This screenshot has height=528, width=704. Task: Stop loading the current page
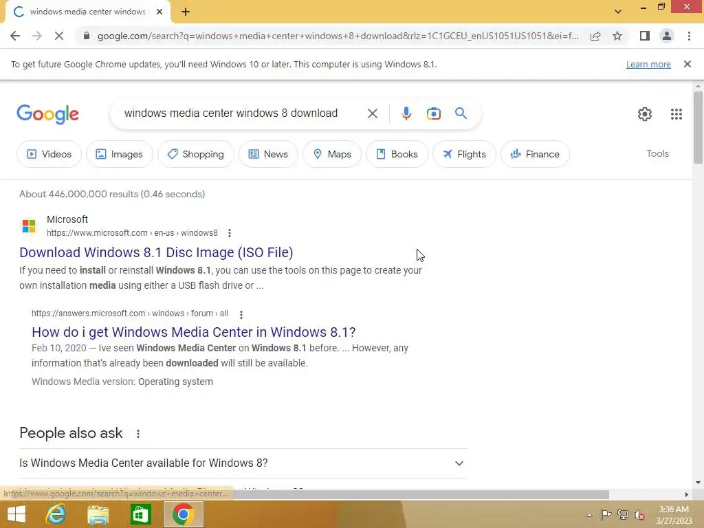[59, 36]
